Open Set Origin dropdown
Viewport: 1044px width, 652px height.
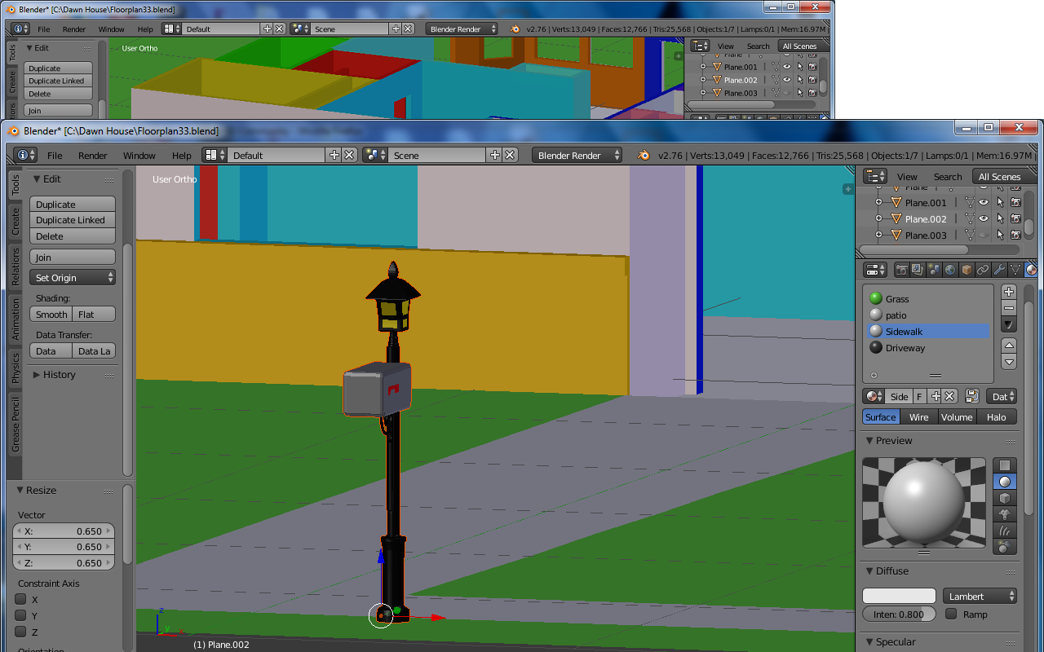[73, 278]
